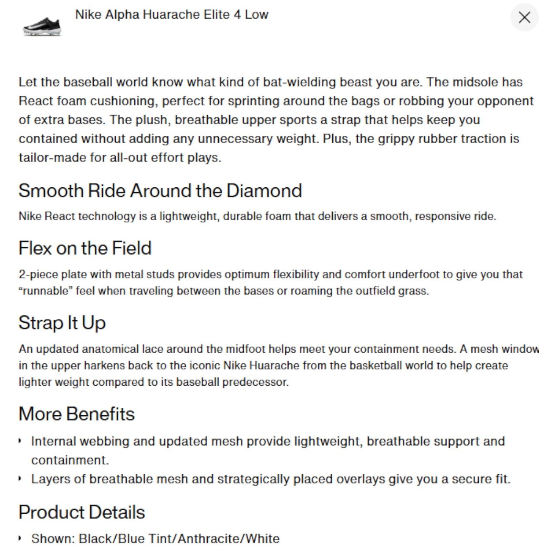Click the updated anatomical lace sentence
This screenshot has width=551, height=551.
pyautogui.click(x=279, y=349)
